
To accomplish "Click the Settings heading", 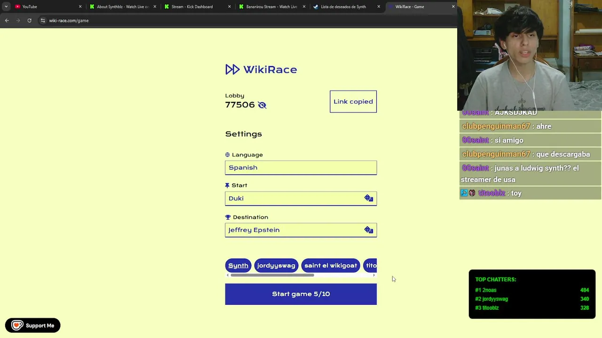I will click(244, 134).
